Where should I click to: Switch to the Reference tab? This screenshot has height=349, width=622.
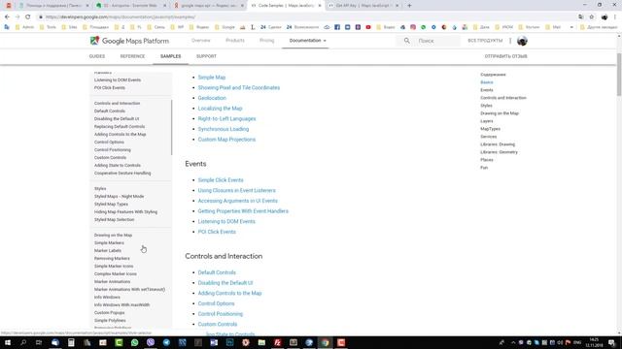132,56
